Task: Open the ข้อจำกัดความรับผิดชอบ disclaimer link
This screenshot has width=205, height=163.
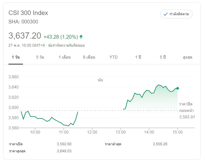Action: pyautogui.click(x=66, y=45)
